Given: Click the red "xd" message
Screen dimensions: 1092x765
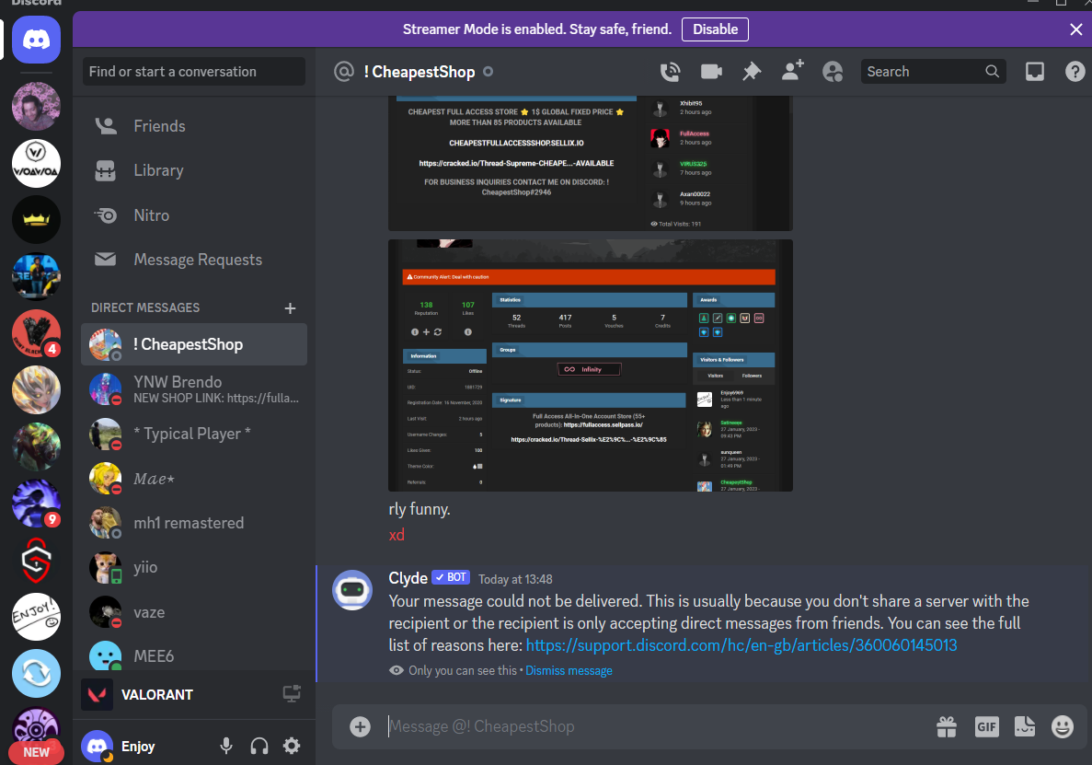Looking at the screenshot, I should pos(397,534).
